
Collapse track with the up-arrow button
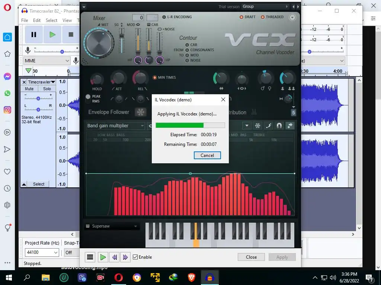click(24, 184)
